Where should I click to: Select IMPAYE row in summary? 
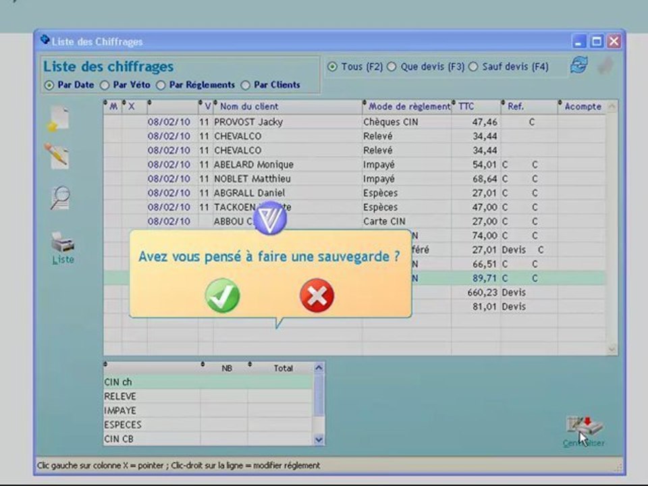point(208,410)
